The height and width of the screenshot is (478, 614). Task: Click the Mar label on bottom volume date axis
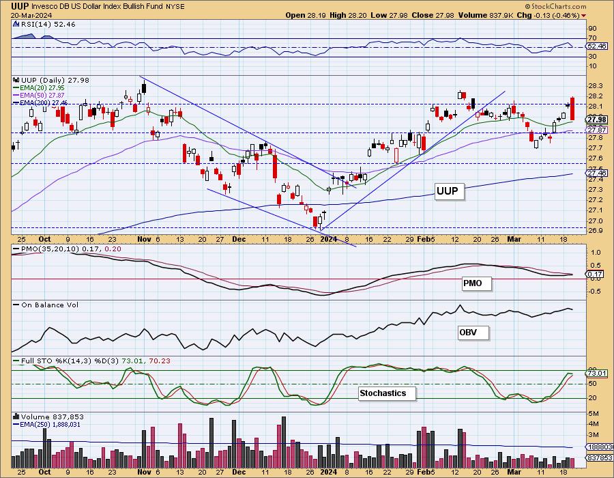pos(514,472)
